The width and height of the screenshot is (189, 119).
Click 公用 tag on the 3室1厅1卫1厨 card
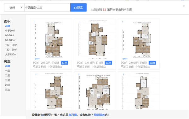tap(108, 63)
